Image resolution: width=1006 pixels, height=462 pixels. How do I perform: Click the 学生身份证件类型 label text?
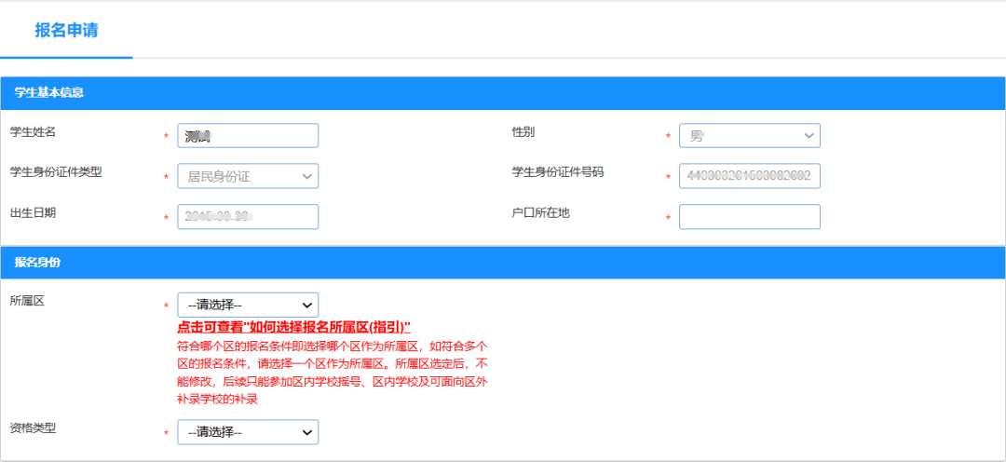pyautogui.click(x=55, y=172)
